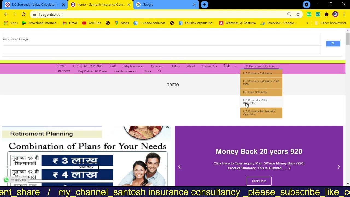
Task: Open Gmail bookmark
Action: [x=70, y=23]
